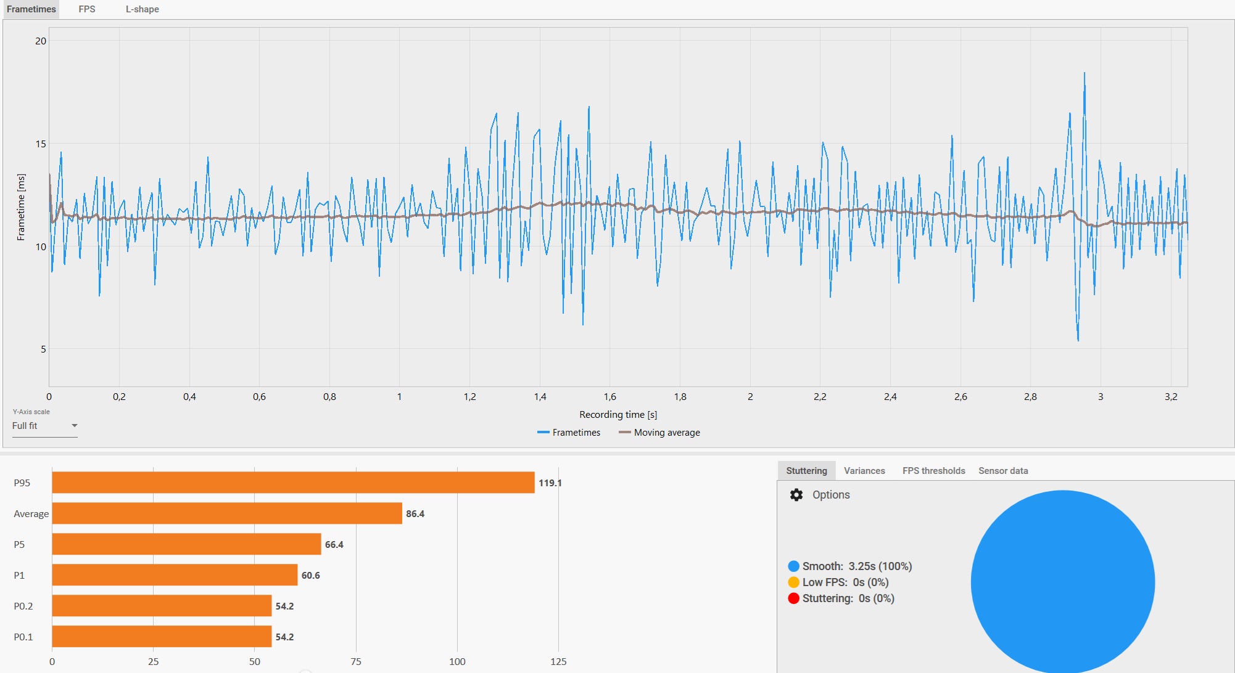Click the yellow Low FPS legend dot
The image size is (1235, 673).
(794, 582)
